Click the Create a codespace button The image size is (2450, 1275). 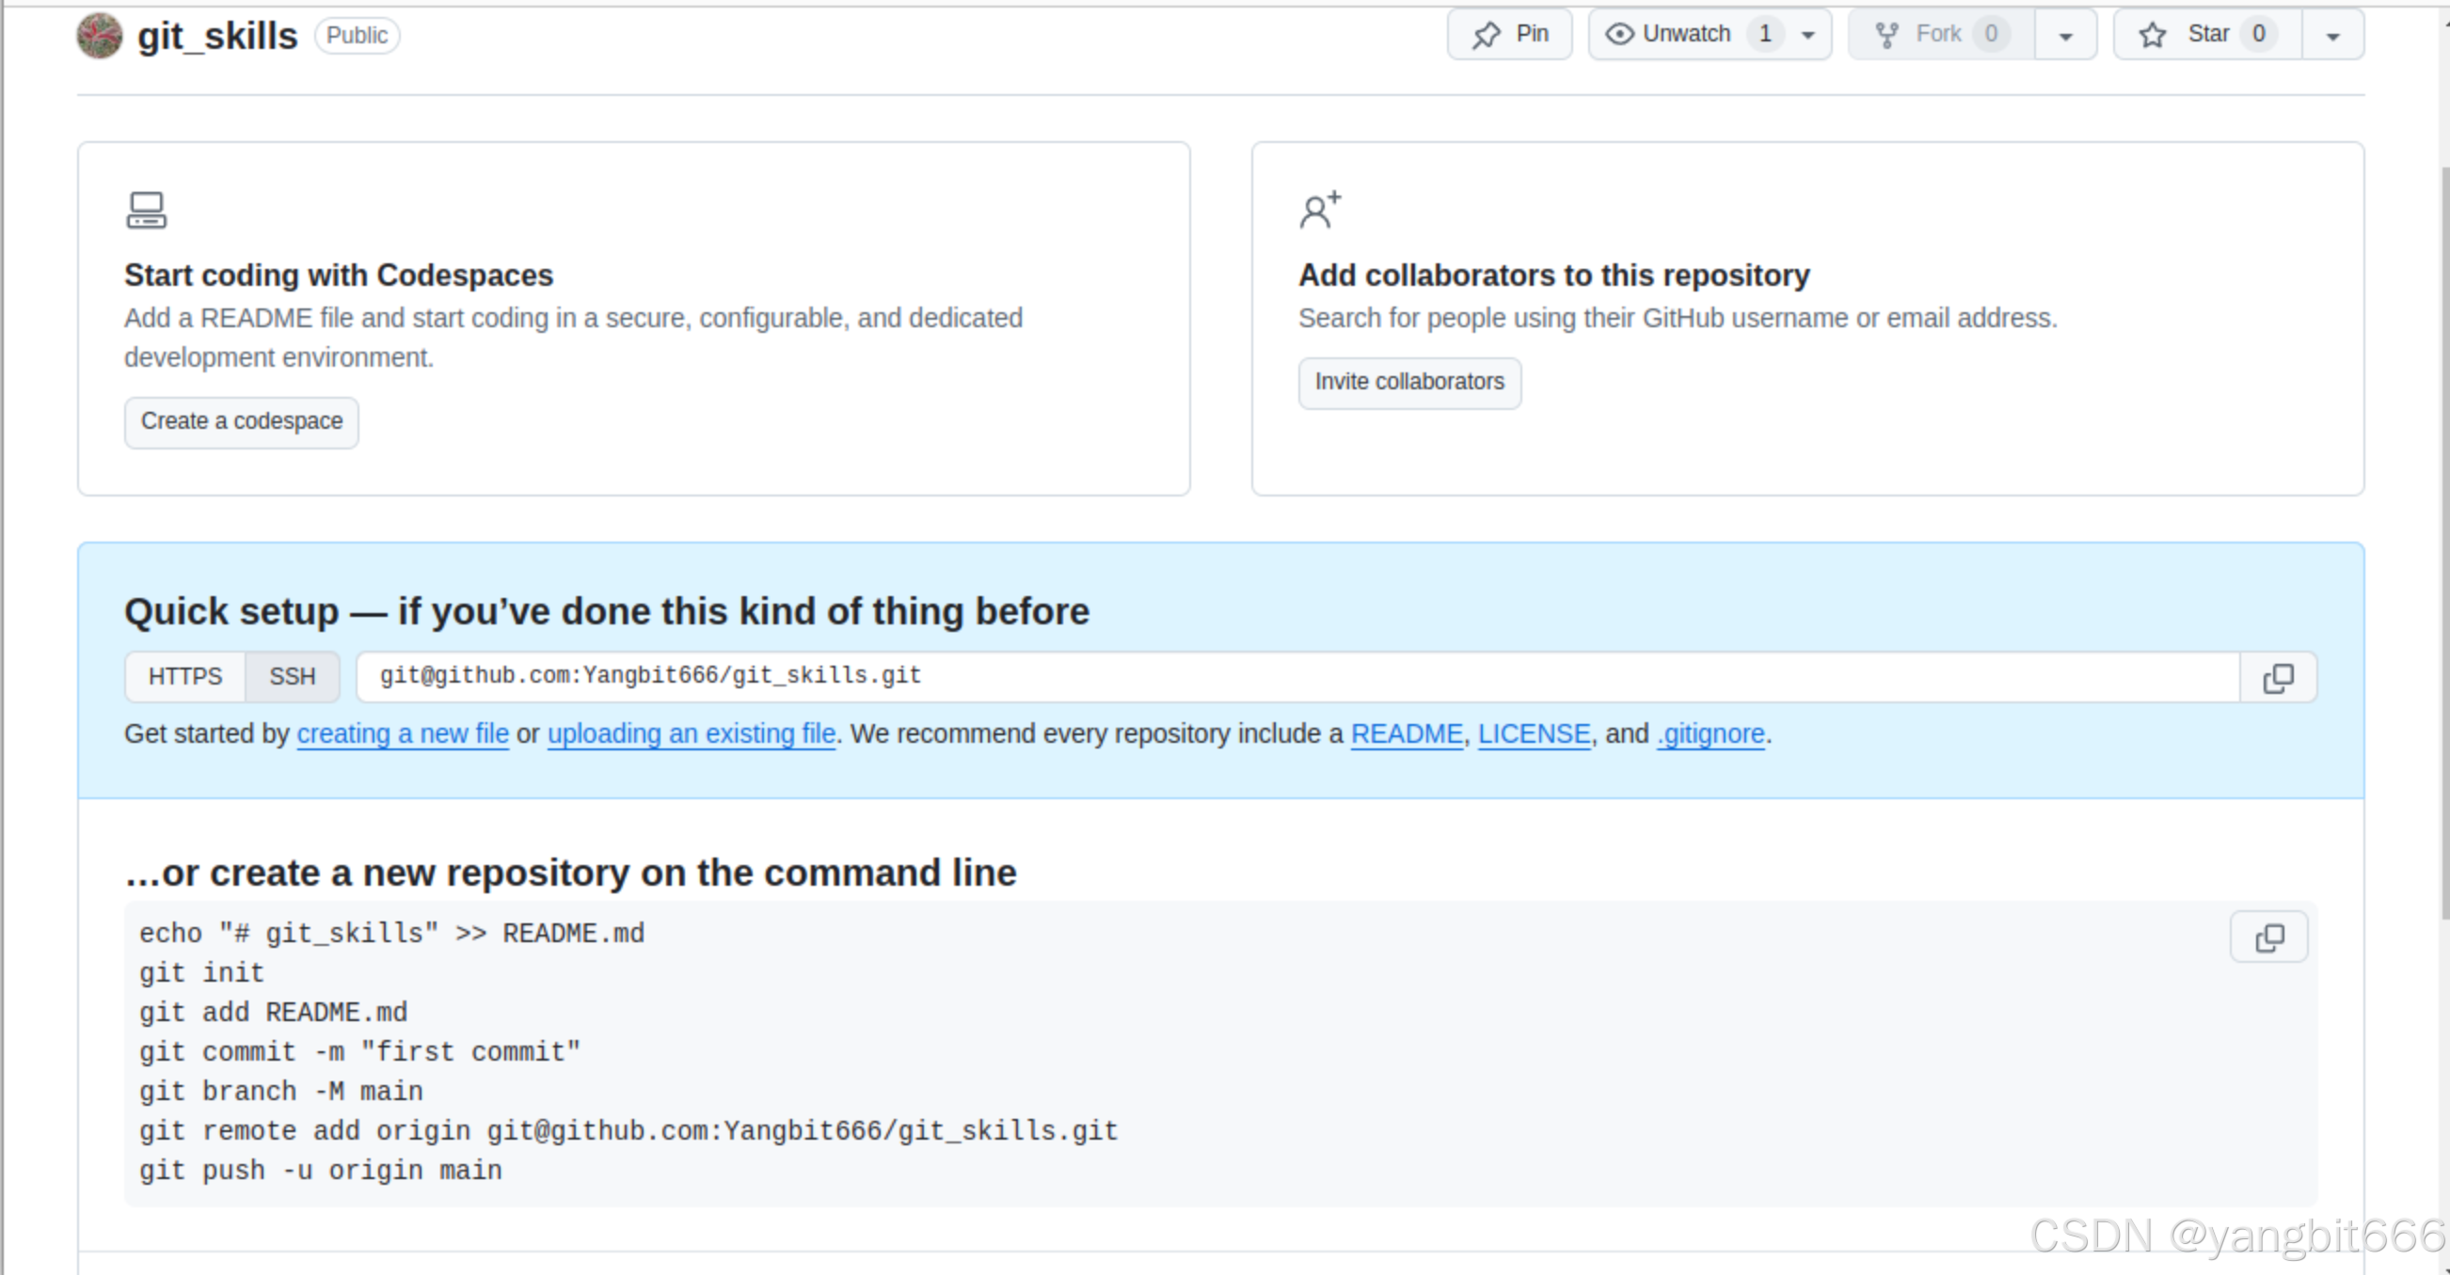(x=242, y=421)
